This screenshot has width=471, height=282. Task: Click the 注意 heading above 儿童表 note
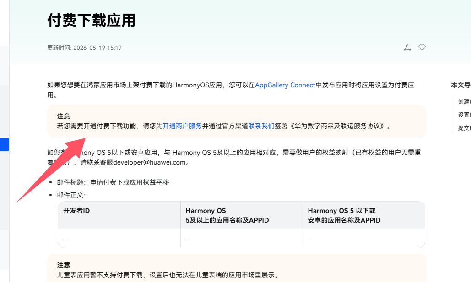(x=63, y=265)
